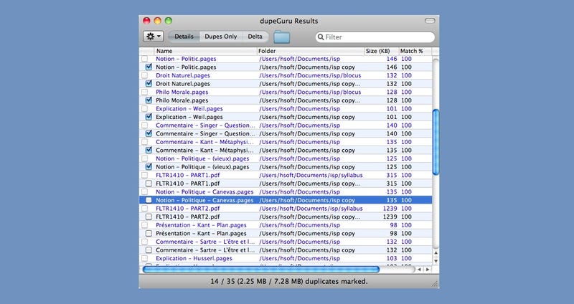Uncheck Philo Morale.pages in isp copy folder

(149, 100)
